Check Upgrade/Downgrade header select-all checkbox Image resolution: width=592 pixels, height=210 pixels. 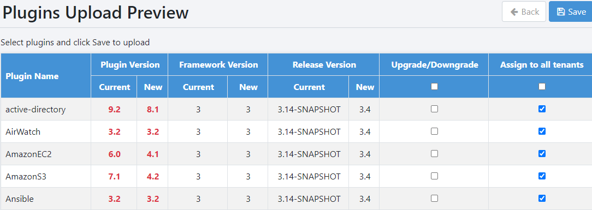tap(434, 87)
